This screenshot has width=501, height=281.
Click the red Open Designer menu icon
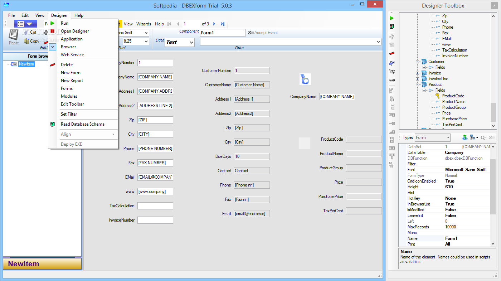tap(53, 31)
